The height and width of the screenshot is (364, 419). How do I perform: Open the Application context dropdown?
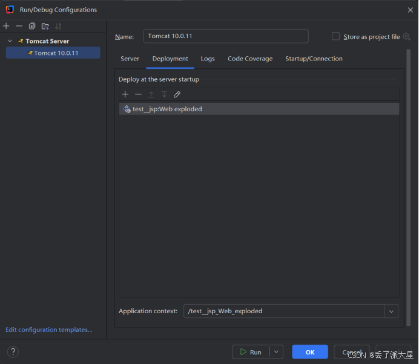click(392, 311)
